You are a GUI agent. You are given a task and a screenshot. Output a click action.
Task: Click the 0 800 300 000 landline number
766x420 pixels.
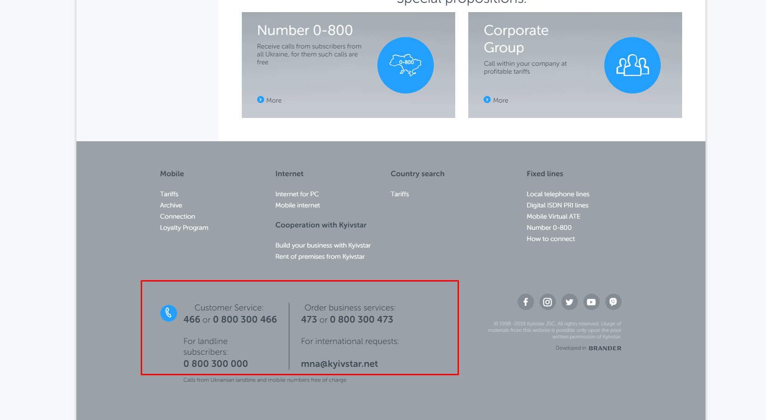coord(216,364)
